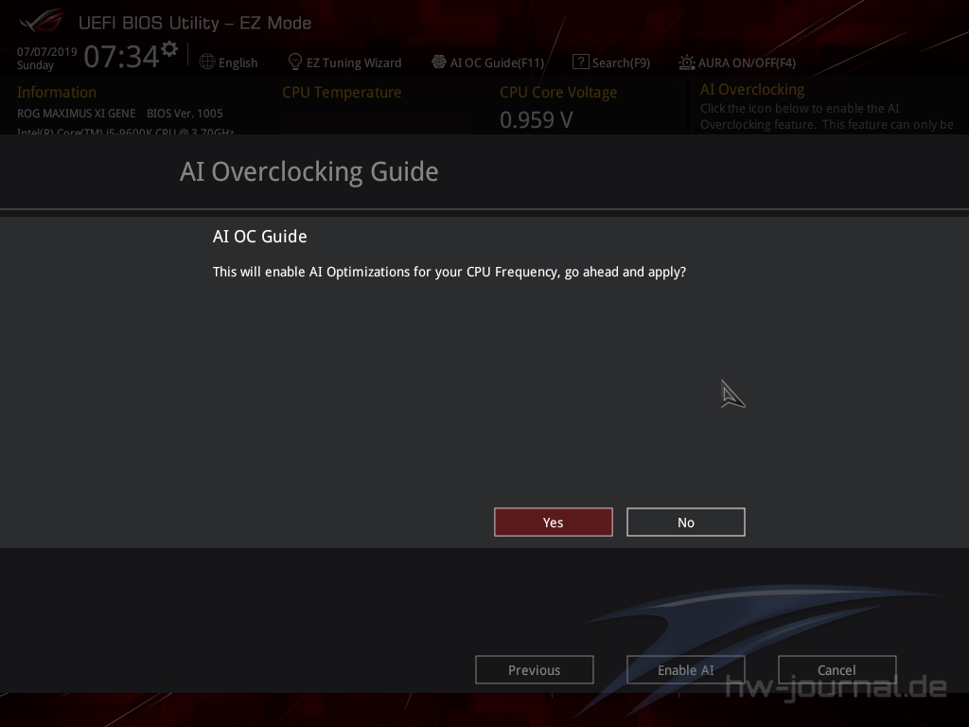Click BIOS Ver. 1005 text
This screenshot has height=727, width=969.
(x=185, y=114)
